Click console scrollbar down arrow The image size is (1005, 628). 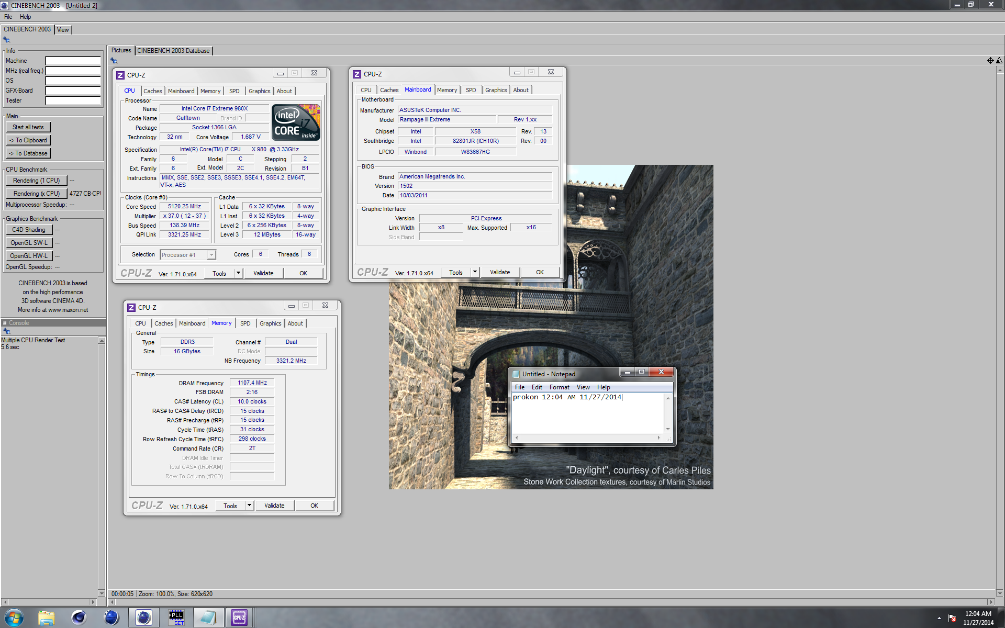102,593
